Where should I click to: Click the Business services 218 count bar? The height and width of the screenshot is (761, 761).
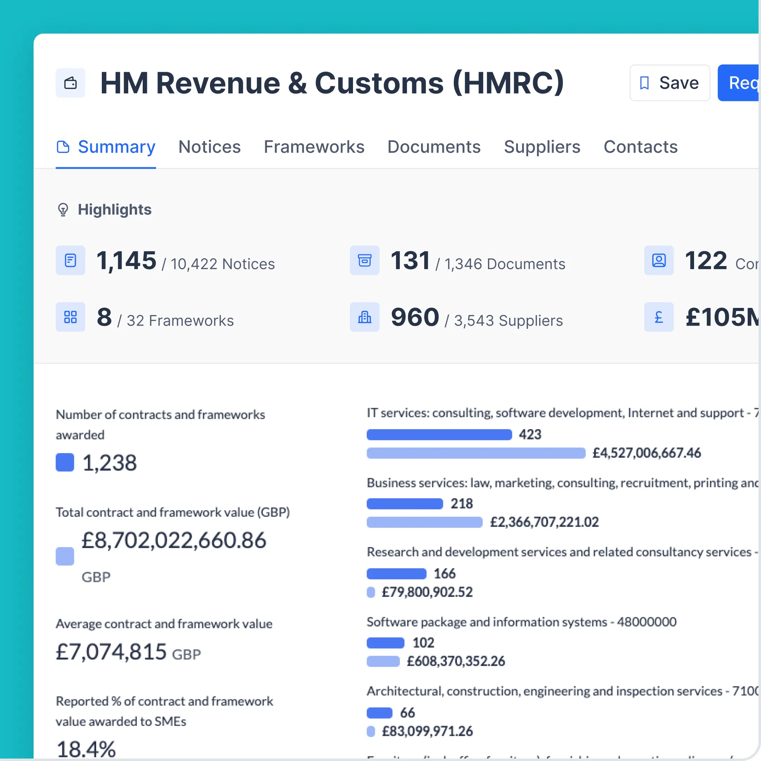[x=405, y=504]
